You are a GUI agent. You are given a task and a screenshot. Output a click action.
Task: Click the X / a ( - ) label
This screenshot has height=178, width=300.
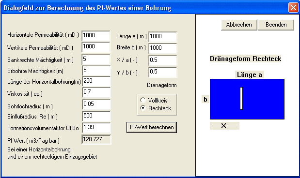click(127, 60)
